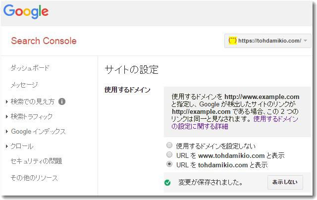Open メッセージ in the sidebar
Image resolution: width=317 pixels, height=200 pixels.
point(24,85)
